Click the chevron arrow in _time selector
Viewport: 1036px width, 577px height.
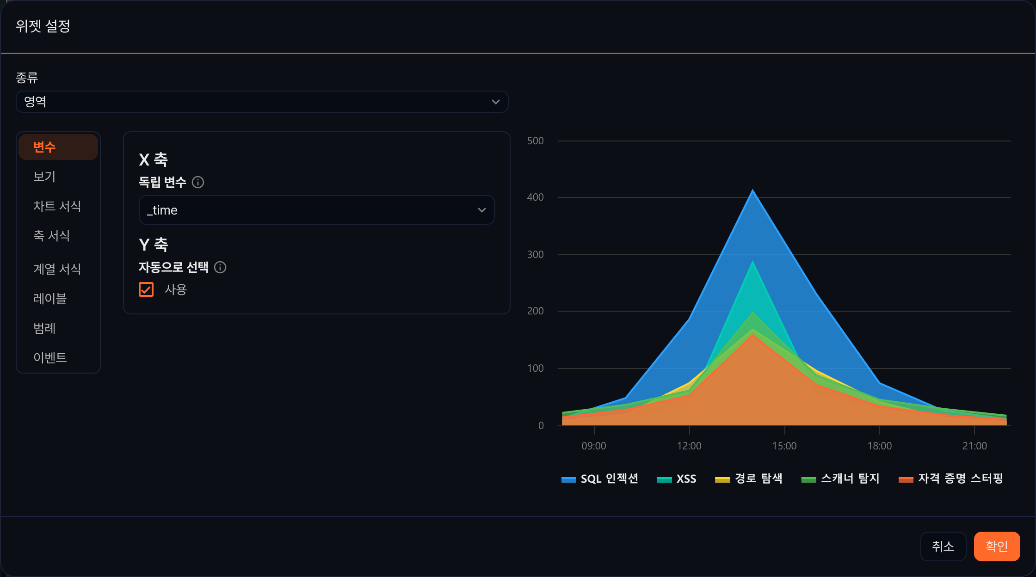click(481, 210)
